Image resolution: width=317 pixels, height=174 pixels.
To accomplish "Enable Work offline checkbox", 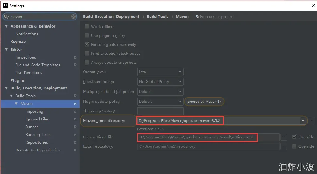I will tap(87, 27).
